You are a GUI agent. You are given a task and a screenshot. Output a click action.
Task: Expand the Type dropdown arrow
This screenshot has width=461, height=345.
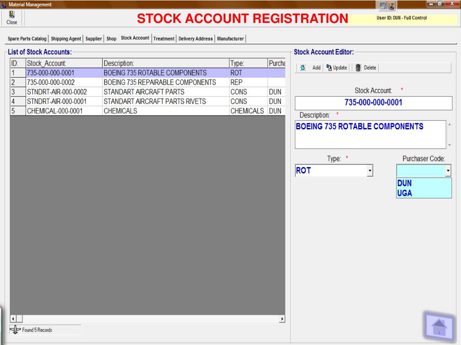tap(370, 170)
